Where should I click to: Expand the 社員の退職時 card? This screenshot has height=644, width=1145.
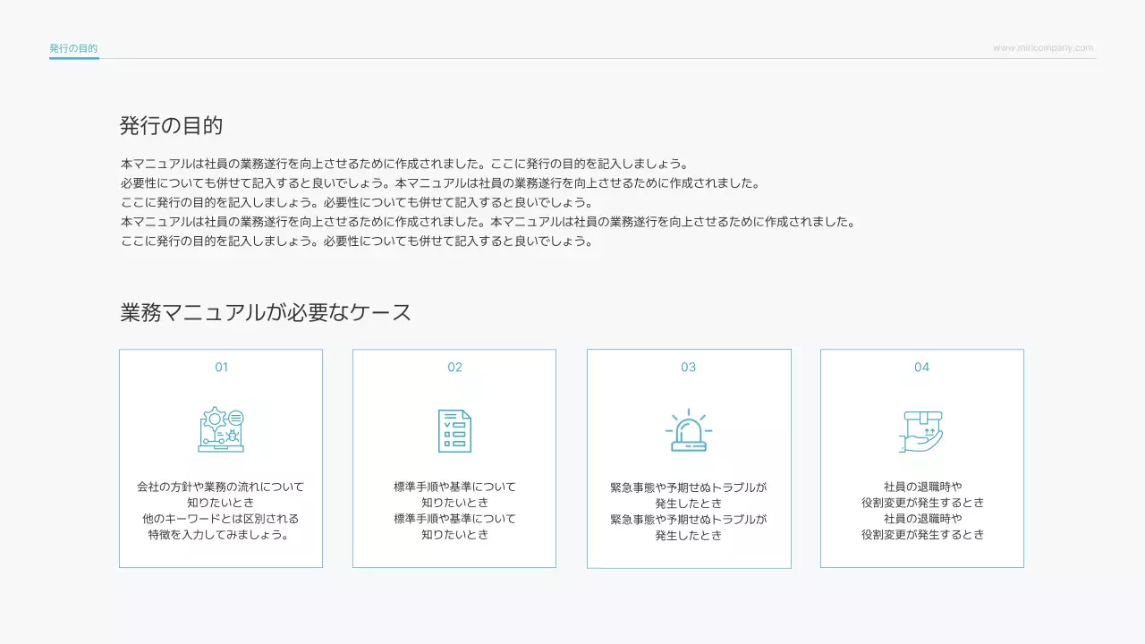(x=922, y=457)
